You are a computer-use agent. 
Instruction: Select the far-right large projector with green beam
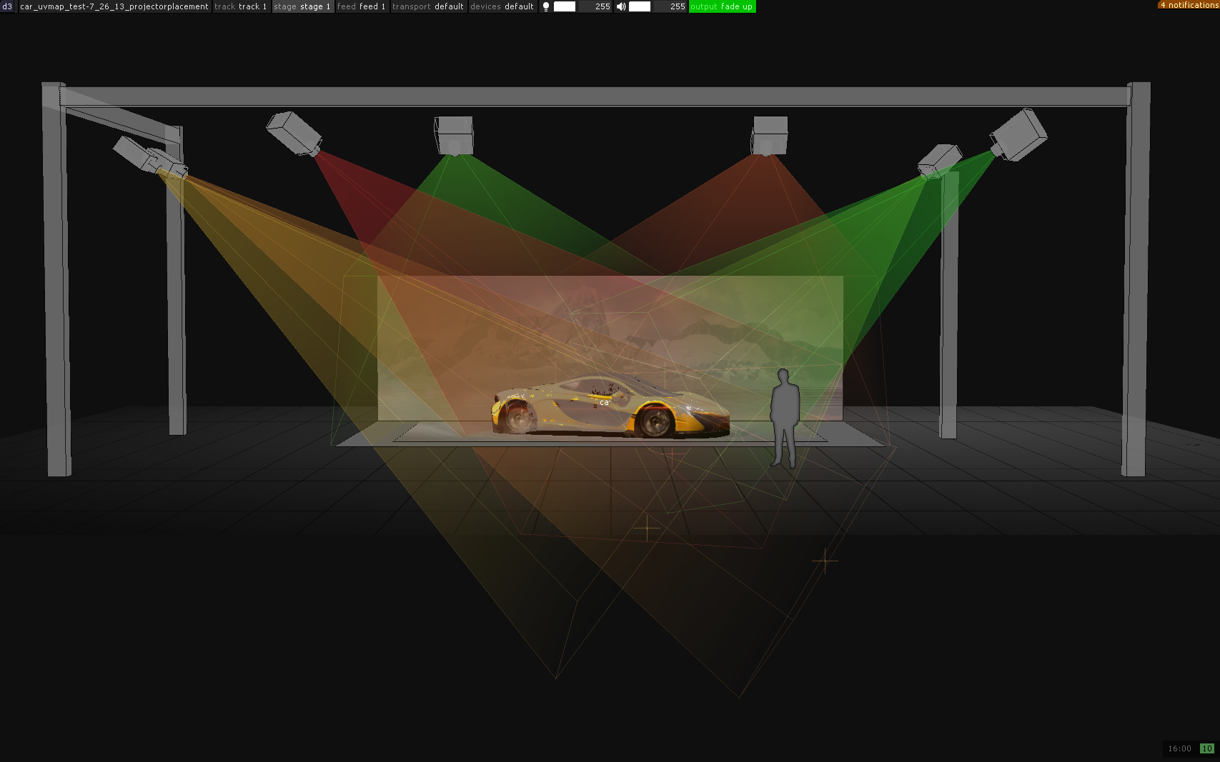point(1018,135)
